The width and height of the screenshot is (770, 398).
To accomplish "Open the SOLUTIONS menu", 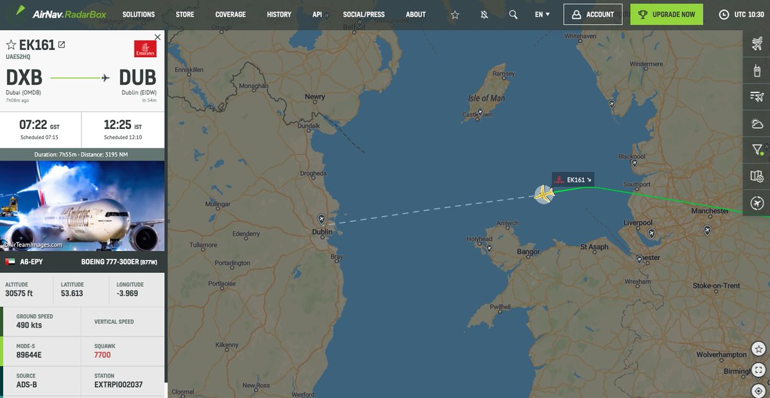I will (x=139, y=14).
